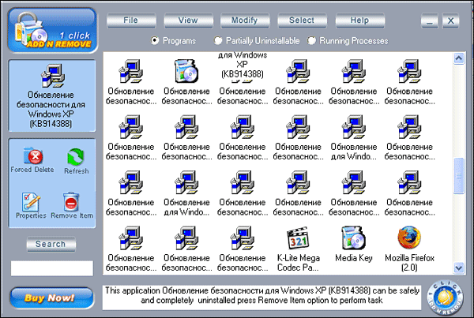
Task: Click the Search button
Action: tap(51, 244)
